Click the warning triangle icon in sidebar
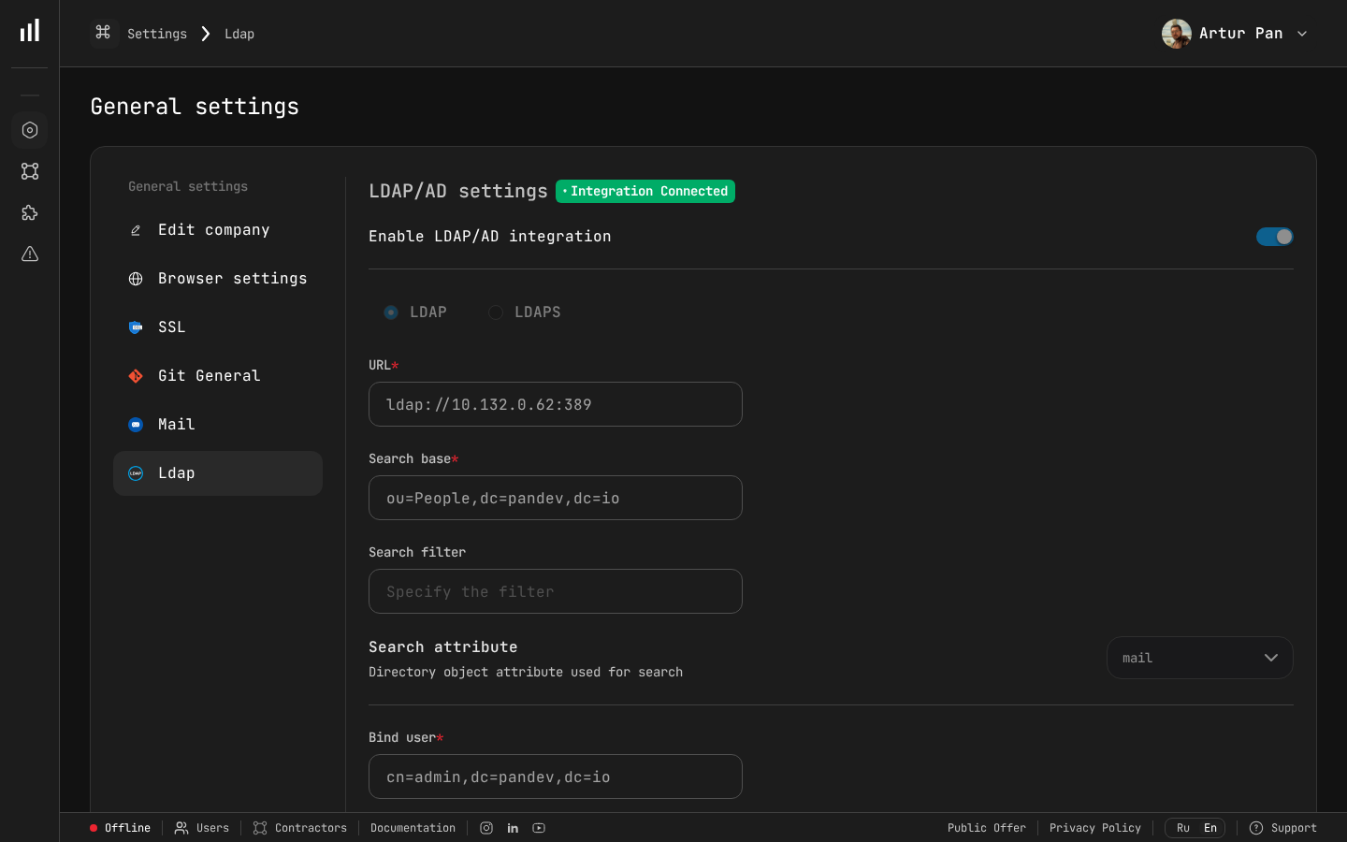Viewport: 1347px width, 842px height. (29, 254)
